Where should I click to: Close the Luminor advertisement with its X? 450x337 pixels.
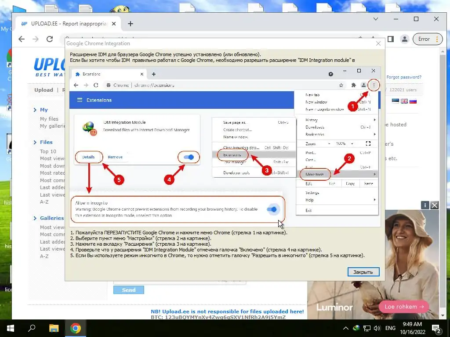(434, 205)
